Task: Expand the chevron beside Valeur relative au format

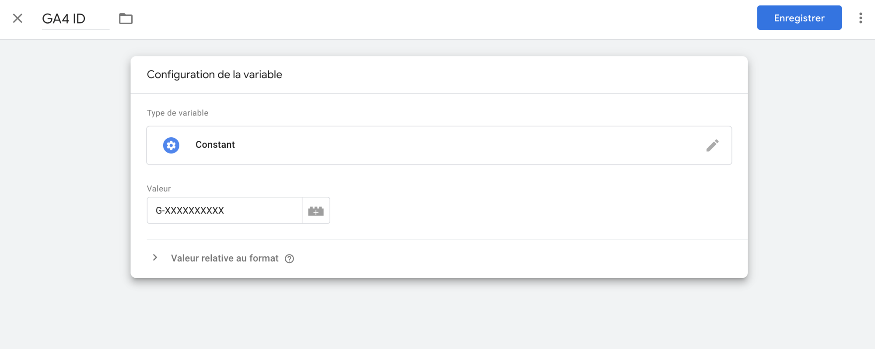Action: click(155, 258)
